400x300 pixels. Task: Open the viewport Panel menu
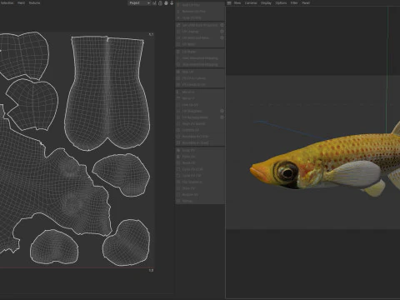pos(306,3)
